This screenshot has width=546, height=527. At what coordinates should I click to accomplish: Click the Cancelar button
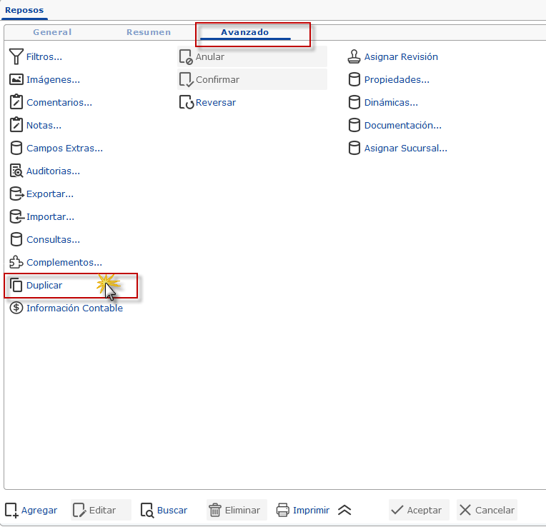[487, 511]
